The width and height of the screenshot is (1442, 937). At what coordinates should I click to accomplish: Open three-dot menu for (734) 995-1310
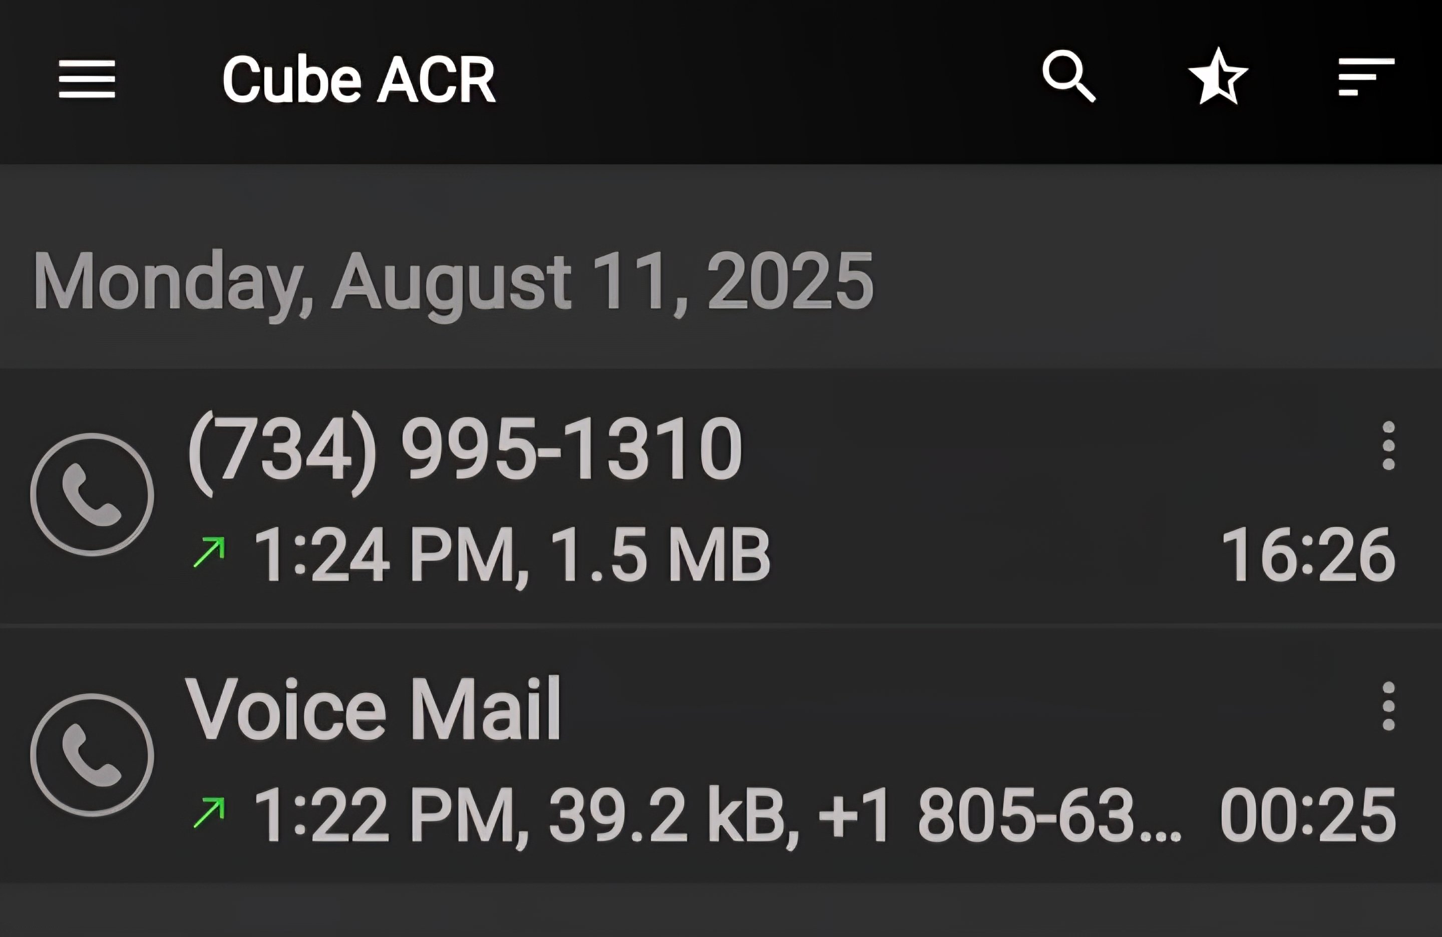1389,445
